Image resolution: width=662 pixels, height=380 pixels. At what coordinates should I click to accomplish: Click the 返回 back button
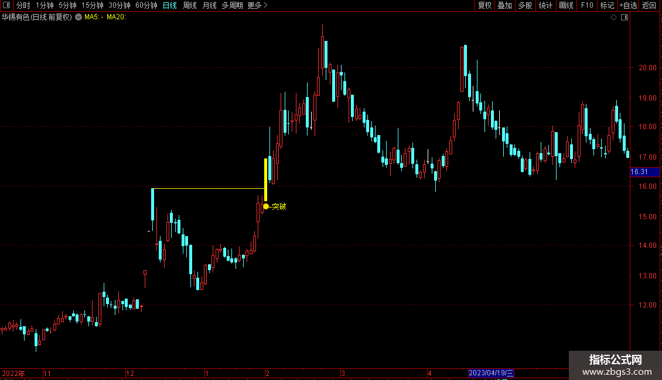point(649,5)
